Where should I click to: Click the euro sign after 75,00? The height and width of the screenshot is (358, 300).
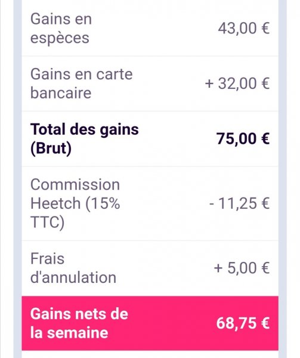click(265, 139)
